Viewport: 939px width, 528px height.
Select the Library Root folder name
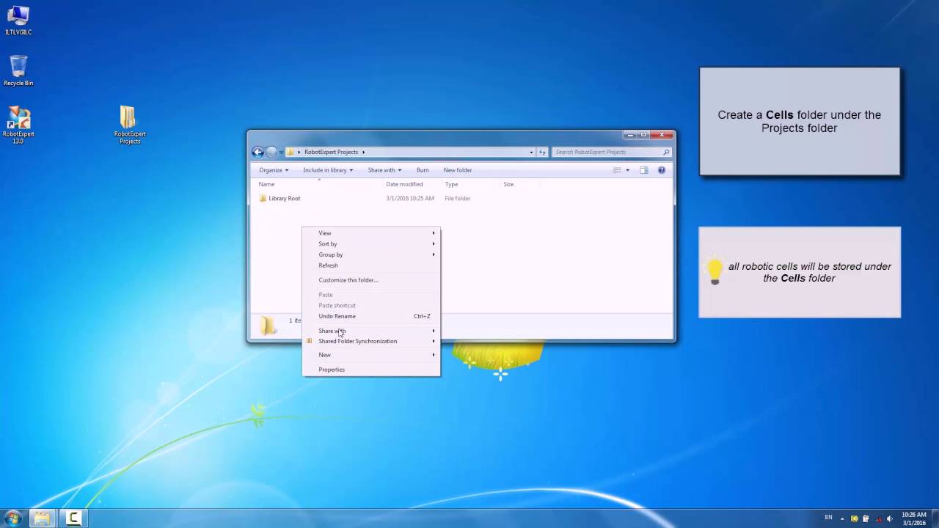[284, 198]
